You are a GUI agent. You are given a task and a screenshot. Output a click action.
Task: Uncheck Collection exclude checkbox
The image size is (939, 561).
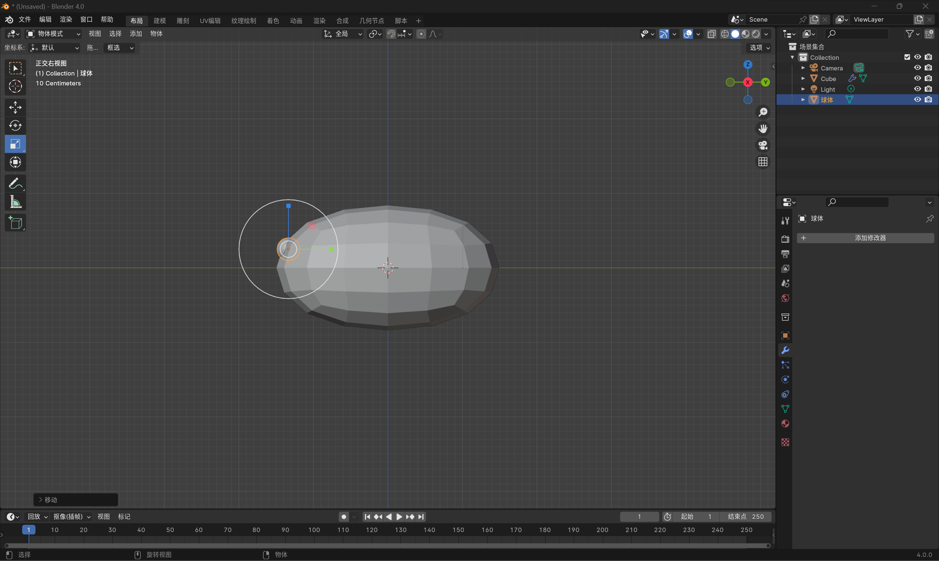point(907,57)
